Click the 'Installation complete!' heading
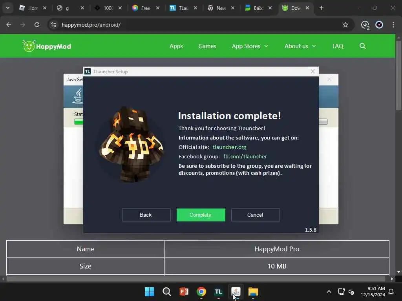The width and height of the screenshot is (402, 301). 229,116
